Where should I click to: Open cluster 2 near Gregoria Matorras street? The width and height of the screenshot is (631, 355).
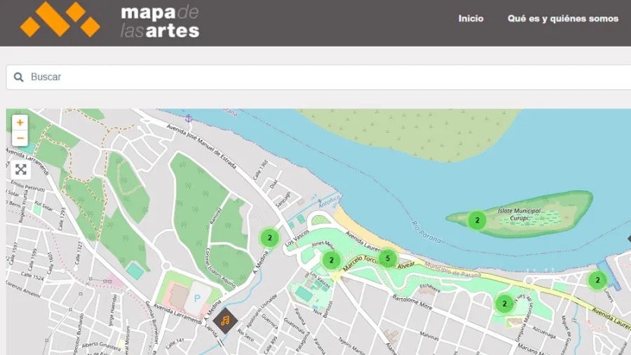505,304
